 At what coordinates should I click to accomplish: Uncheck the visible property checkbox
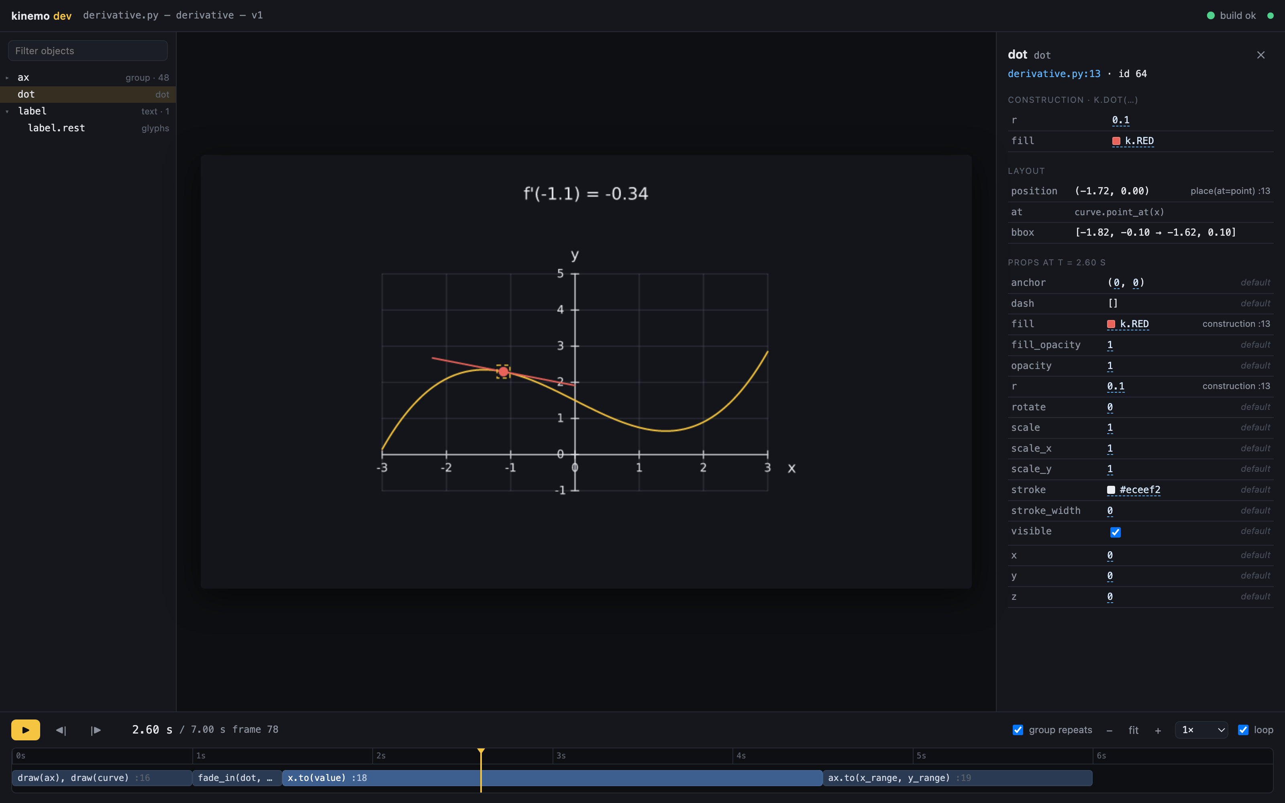(1115, 532)
